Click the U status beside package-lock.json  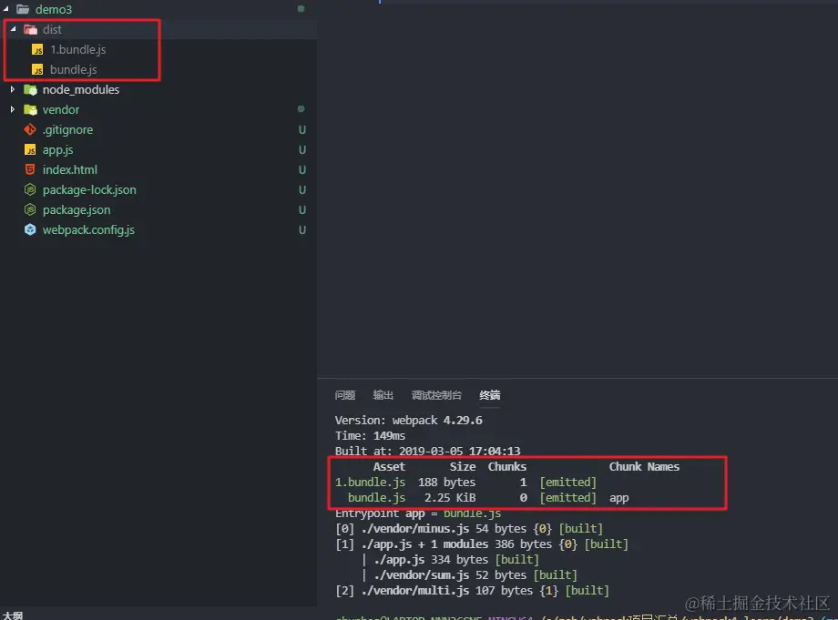click(302, 190)
